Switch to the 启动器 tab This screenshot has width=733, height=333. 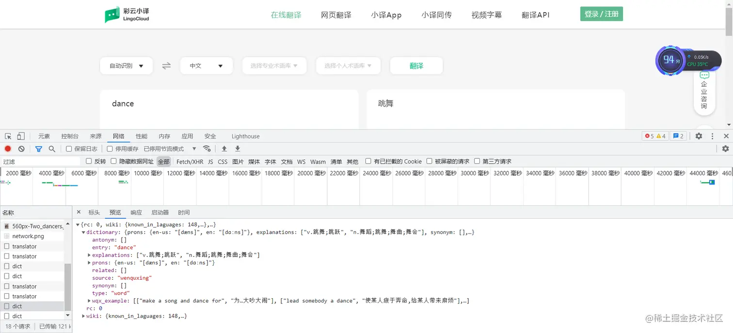click(160, 212)
